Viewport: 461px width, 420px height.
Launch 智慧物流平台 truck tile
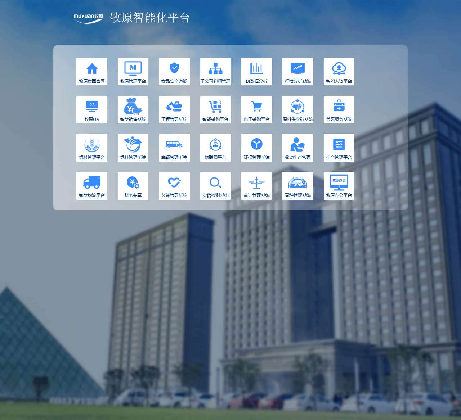coord(92,186)
